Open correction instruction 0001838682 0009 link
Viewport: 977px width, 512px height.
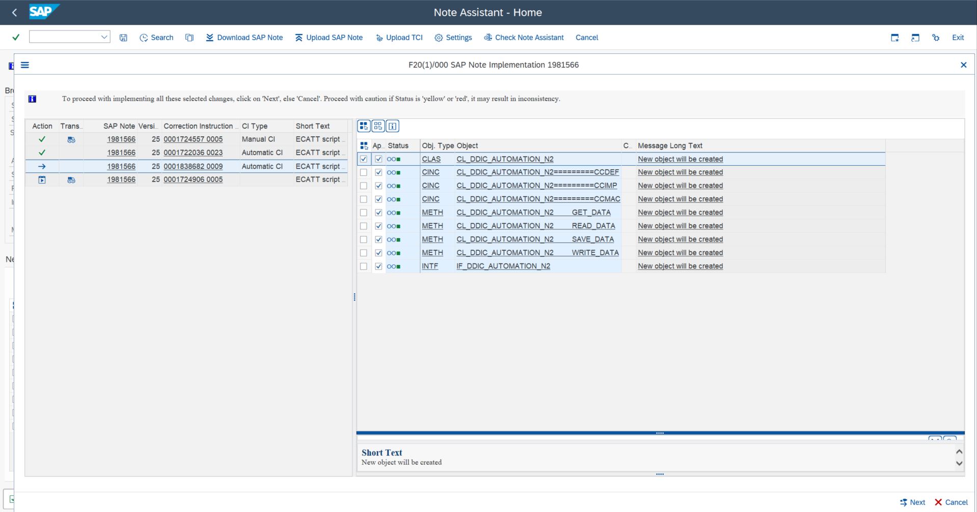(193, 166)
